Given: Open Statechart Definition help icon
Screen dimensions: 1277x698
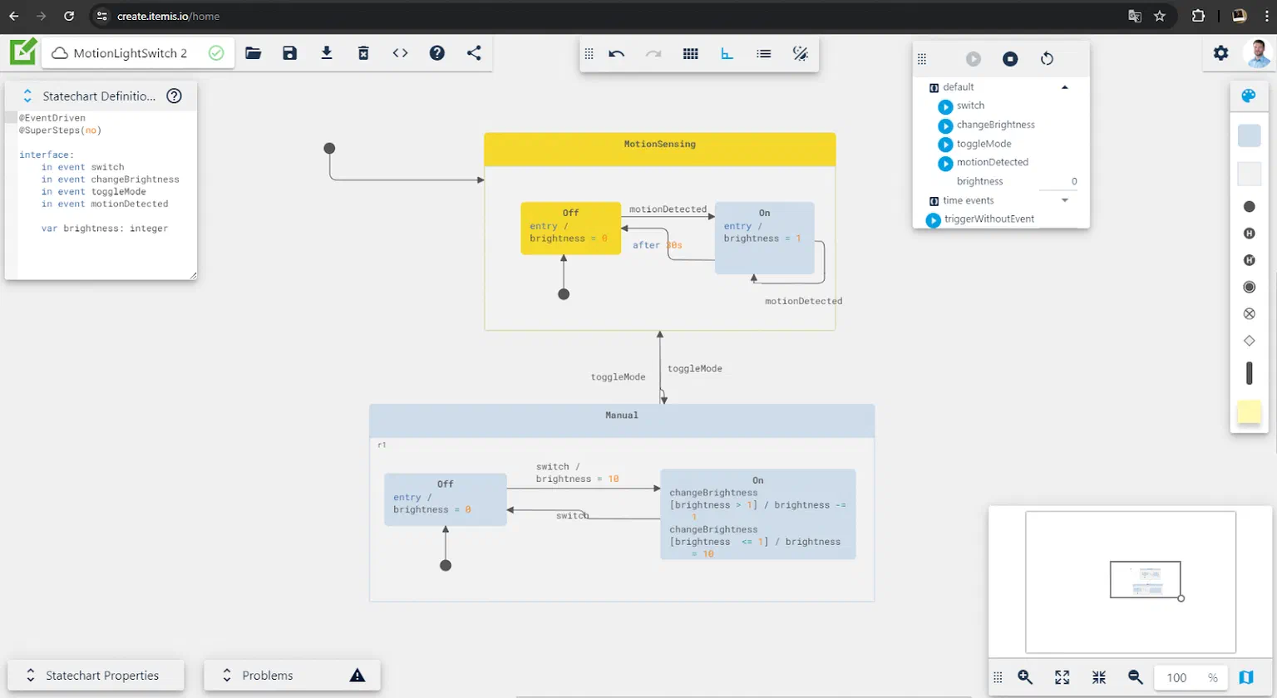Looking at the screenshot, I should click(175, 96).
